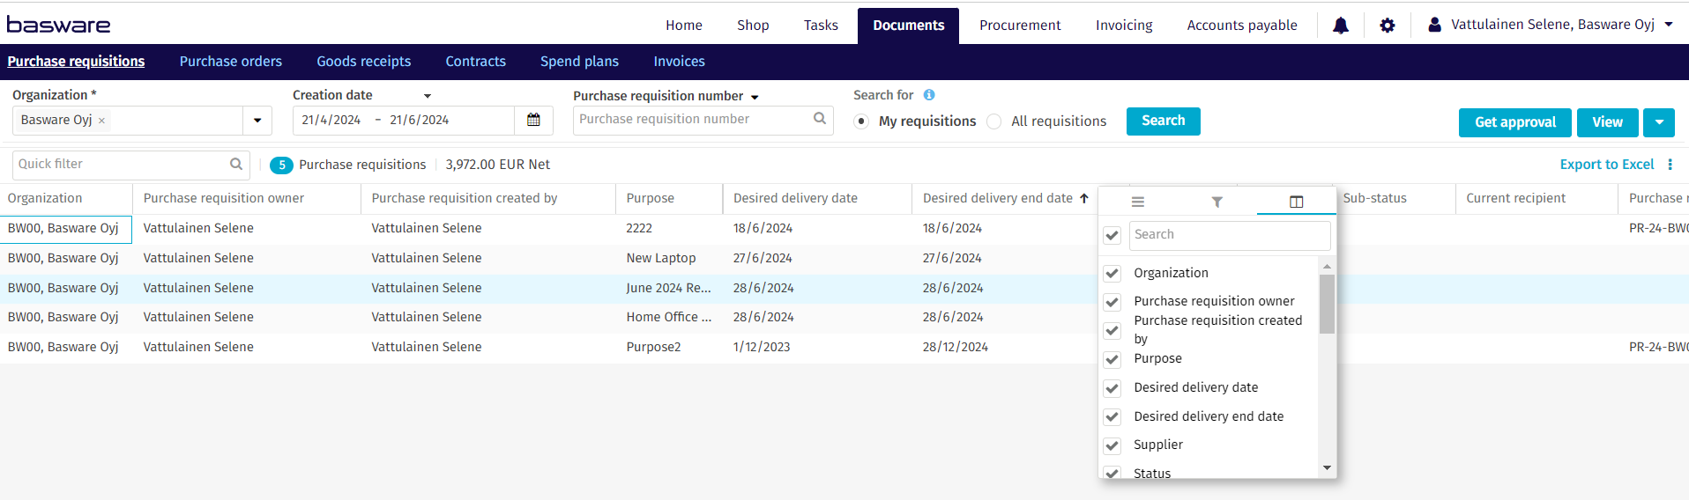This screenshot has height=500, width=1689.
Task: Switch to column menu filter tab icon
Action: (x=1217, y=202)
